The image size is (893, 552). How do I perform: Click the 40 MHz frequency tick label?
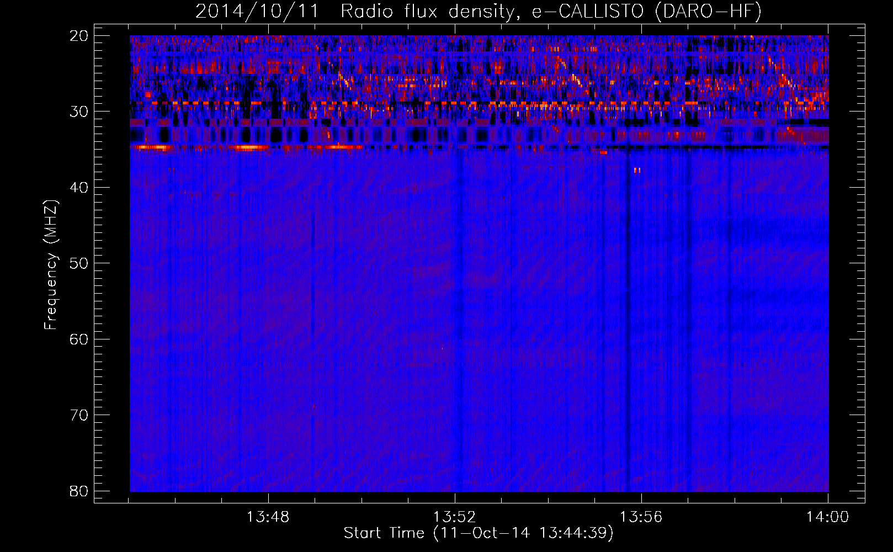(x=79, y=188)
